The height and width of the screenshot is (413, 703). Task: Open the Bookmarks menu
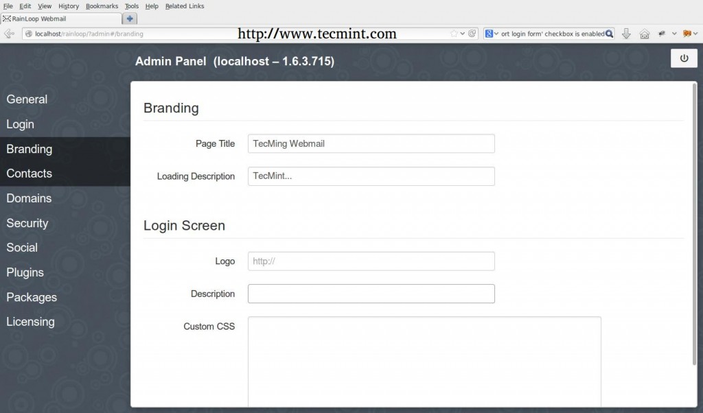101,6
